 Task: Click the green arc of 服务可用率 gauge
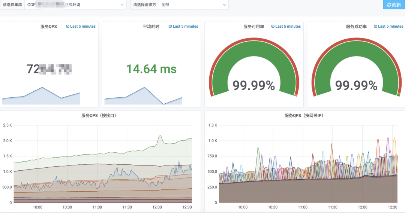tap(254, 49)
